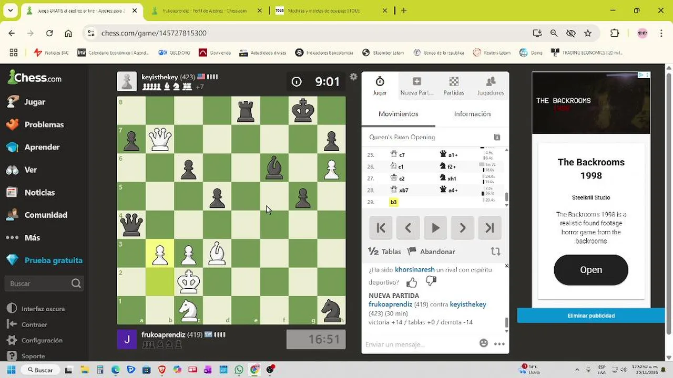Click the black queen on a4
Image resolution: width=673 pixels, height=378 pixels.
131,225
